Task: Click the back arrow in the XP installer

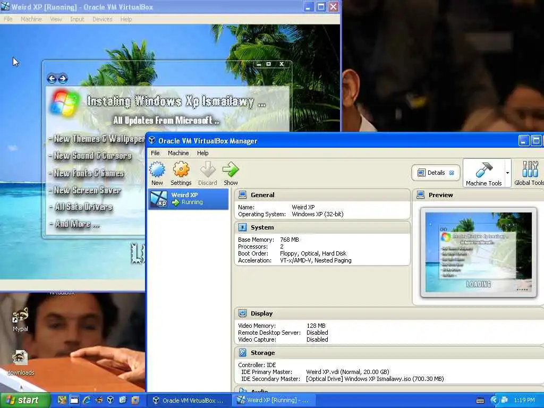Action: click(52, 79)
